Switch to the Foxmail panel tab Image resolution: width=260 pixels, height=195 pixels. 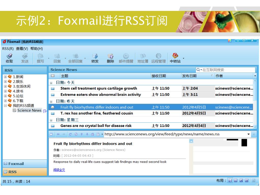[25, 164]
